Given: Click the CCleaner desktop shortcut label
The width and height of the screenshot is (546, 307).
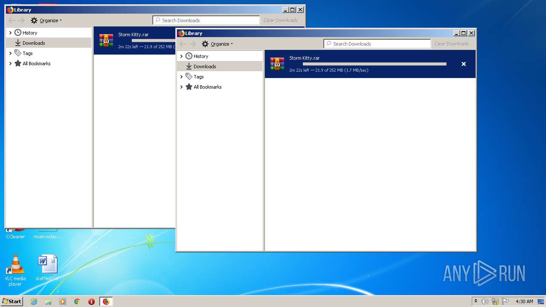Looking at the screenshot, I should click(15, 237).
